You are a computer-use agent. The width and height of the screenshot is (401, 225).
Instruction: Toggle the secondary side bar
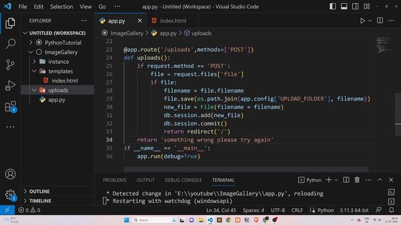(355, 6)
